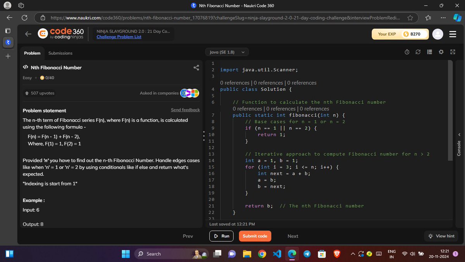Click the Code360 logo
This screenshot has height=262, width=465.
[60, 34]
